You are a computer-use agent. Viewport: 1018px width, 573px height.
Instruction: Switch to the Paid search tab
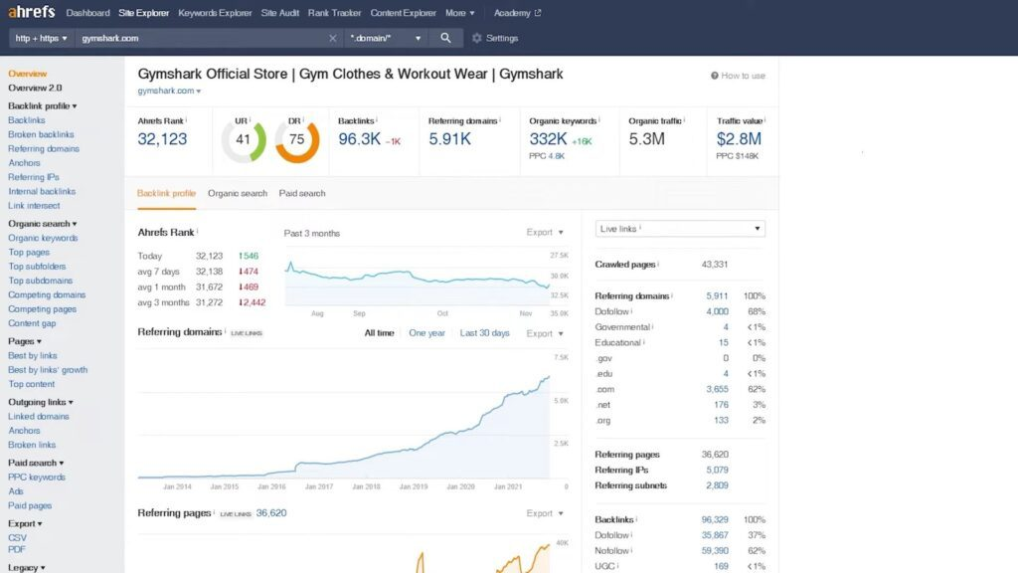click(x=302, y=194)
